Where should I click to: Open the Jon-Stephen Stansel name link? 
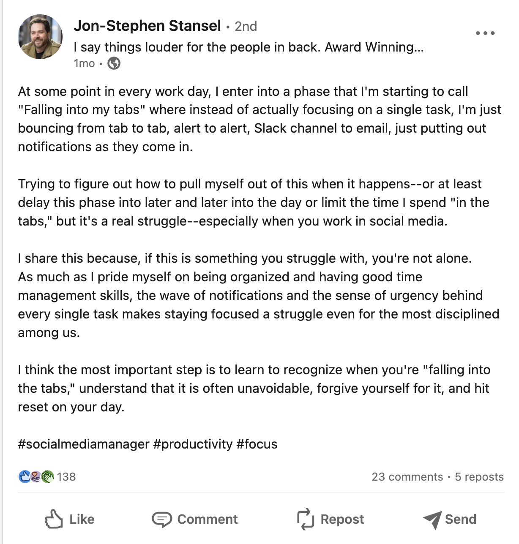click(147, 26)
